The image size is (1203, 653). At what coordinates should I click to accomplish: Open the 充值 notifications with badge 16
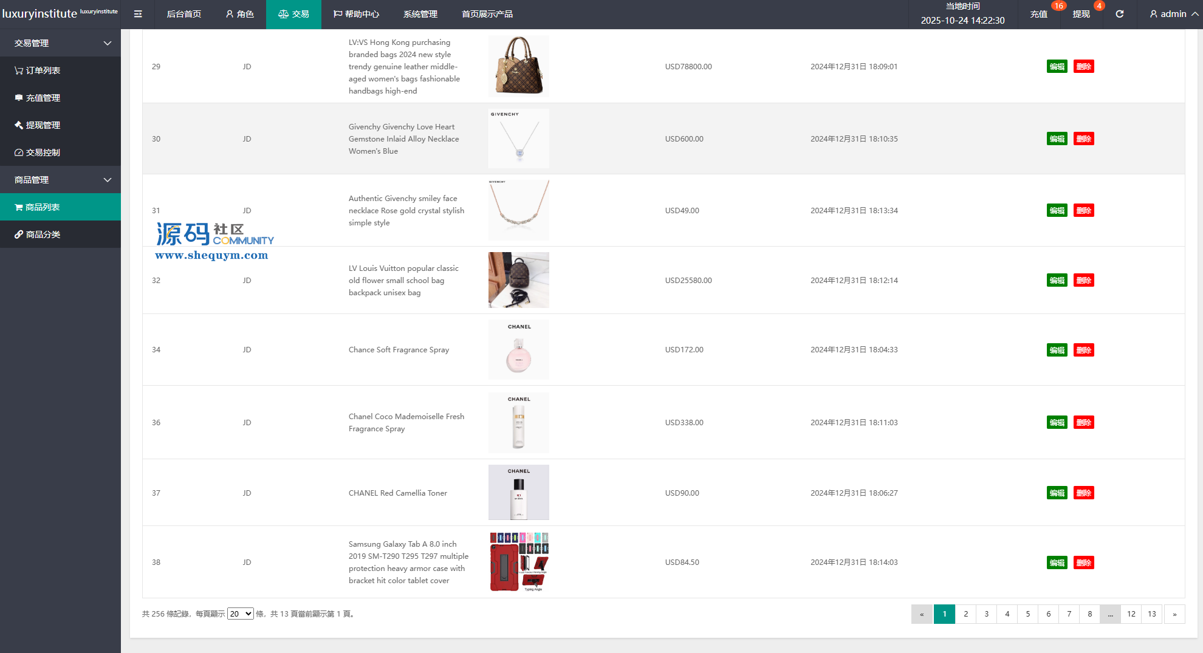pos(1039,14)
